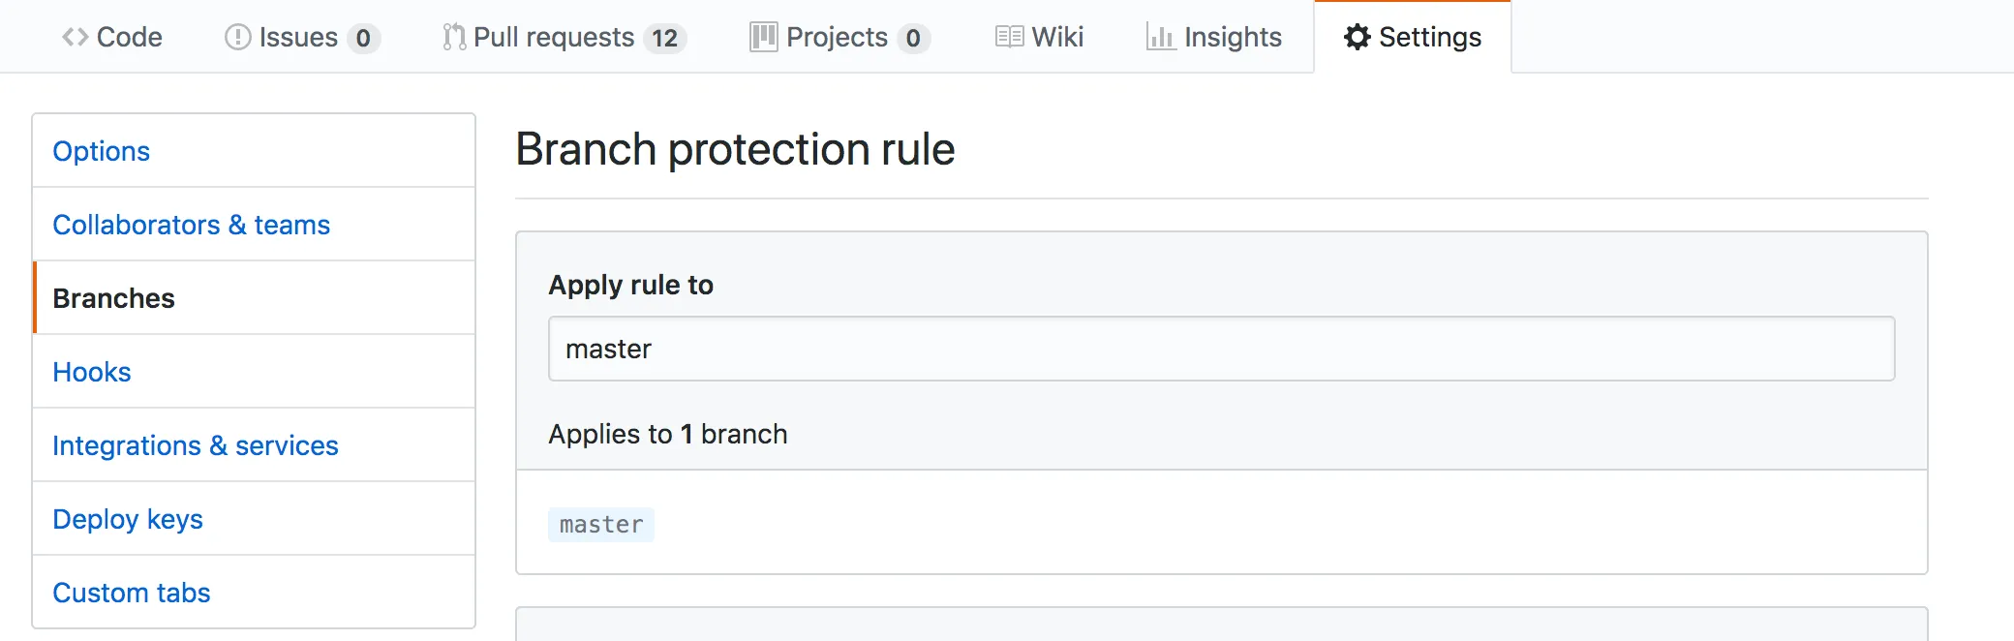Select Branches in the sidebar menu
2014x641 pixels.
pyautogui.click(x=114, y=298)
